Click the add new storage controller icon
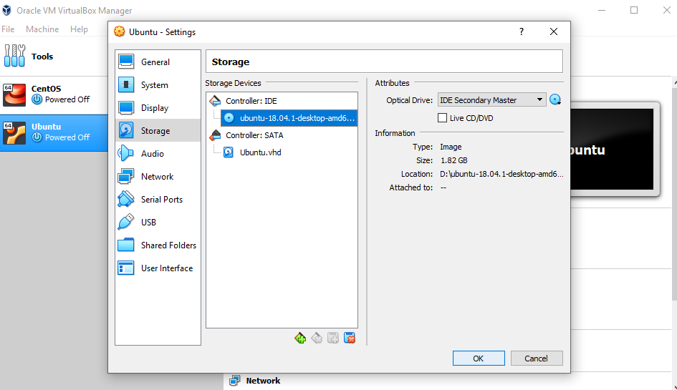This screenshot has height=390, width=677. coord(300,338)
